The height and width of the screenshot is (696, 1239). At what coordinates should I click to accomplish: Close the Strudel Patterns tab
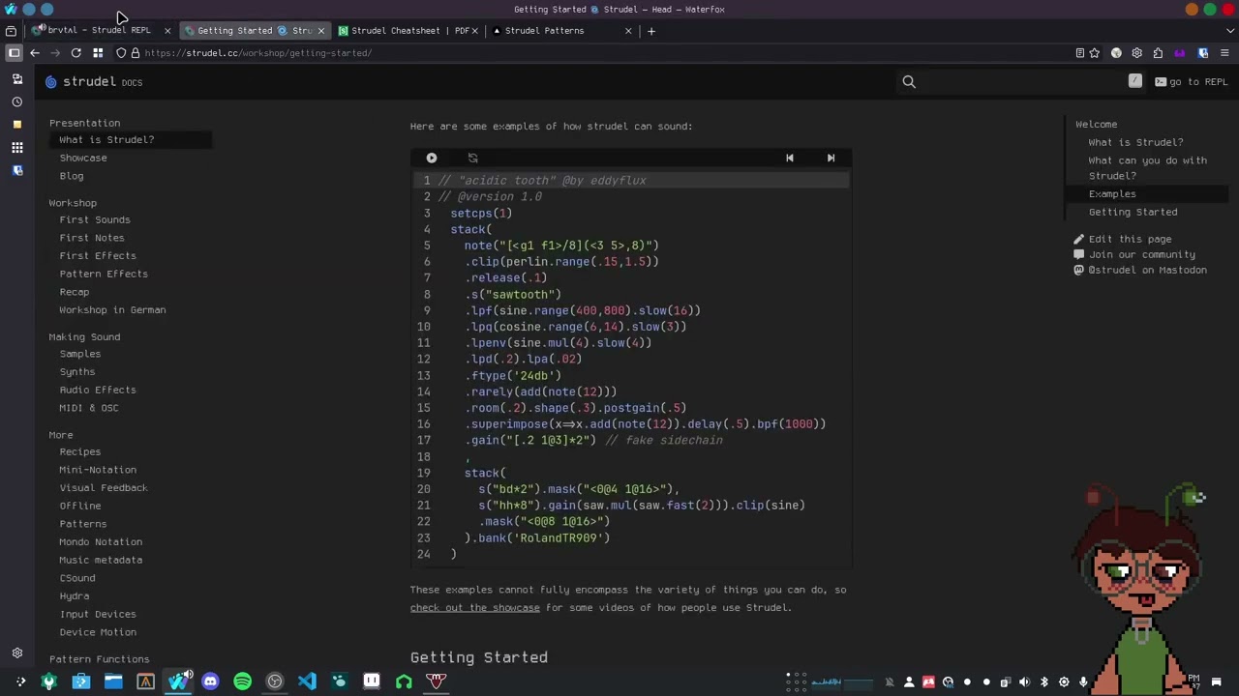point(628,31)
